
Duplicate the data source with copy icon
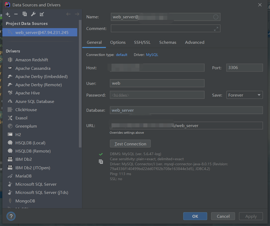click(25, 14)
